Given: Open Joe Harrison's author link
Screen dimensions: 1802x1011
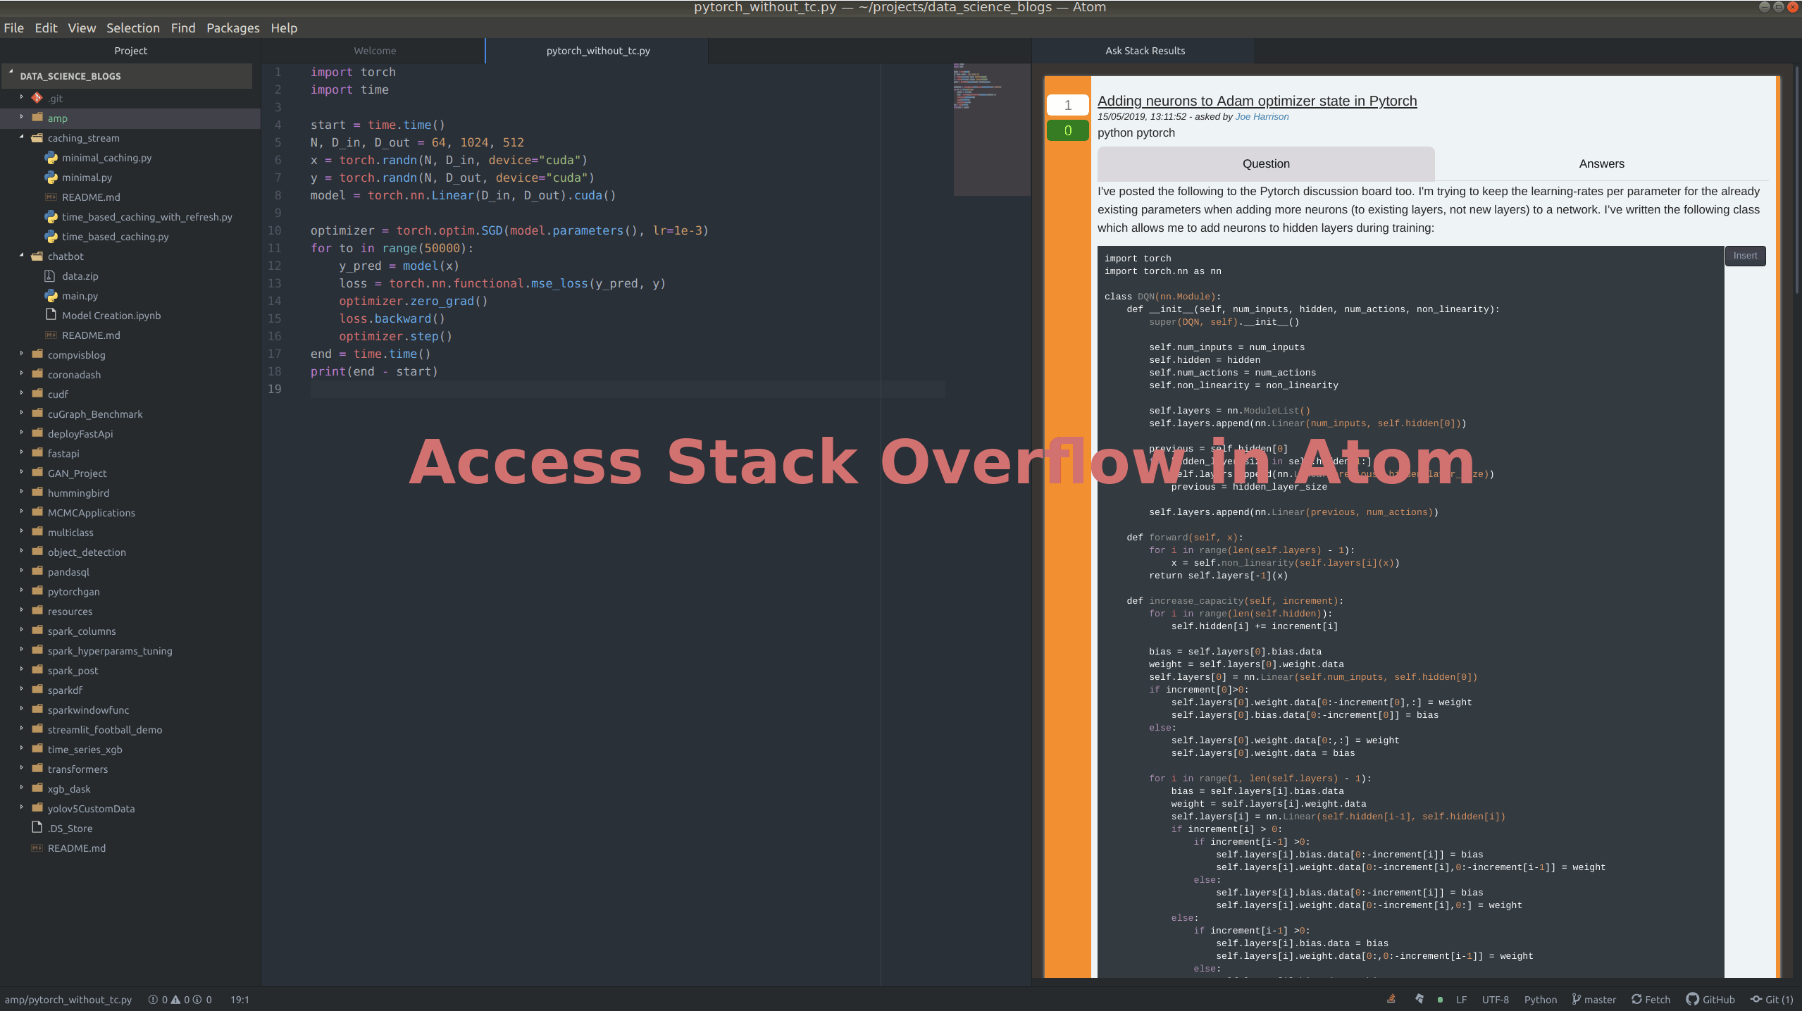Looking at the screenshot, I should [1262, 117].
